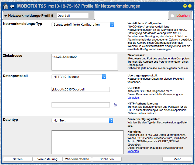Open the Netzwerkmeldungs-Typ dropdown
The width and height of the screenshot is (195, 165).
coord(83,25)
